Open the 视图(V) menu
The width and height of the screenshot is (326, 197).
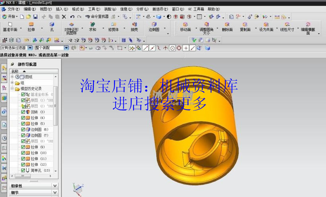(x=46, y=9)
